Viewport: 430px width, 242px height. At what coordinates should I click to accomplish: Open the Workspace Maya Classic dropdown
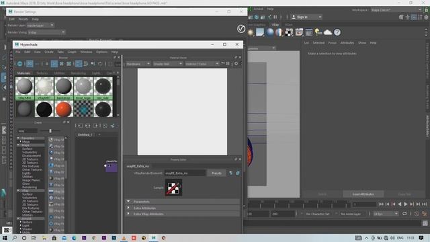pos(396,10)
